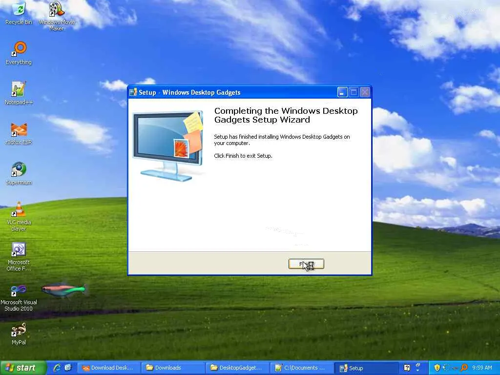
Task: Click the 9:59 AM taskbar clock
Action: click(x=482, y=368)
